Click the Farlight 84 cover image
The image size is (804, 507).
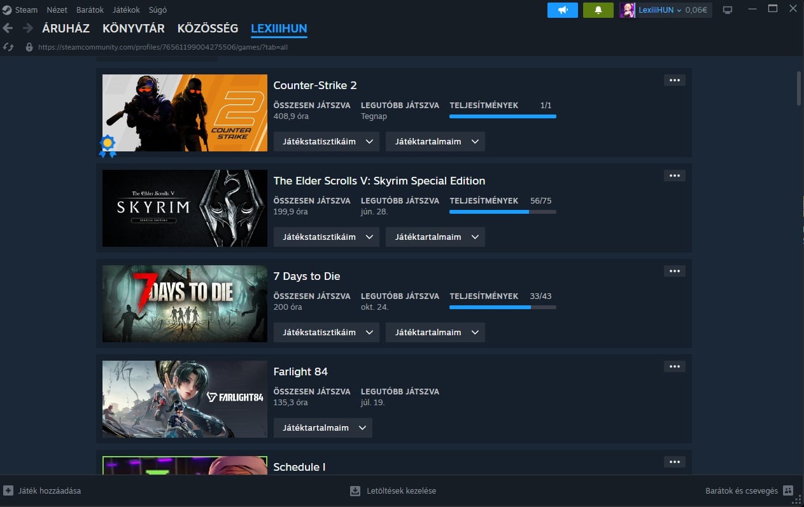pos(185,399)
